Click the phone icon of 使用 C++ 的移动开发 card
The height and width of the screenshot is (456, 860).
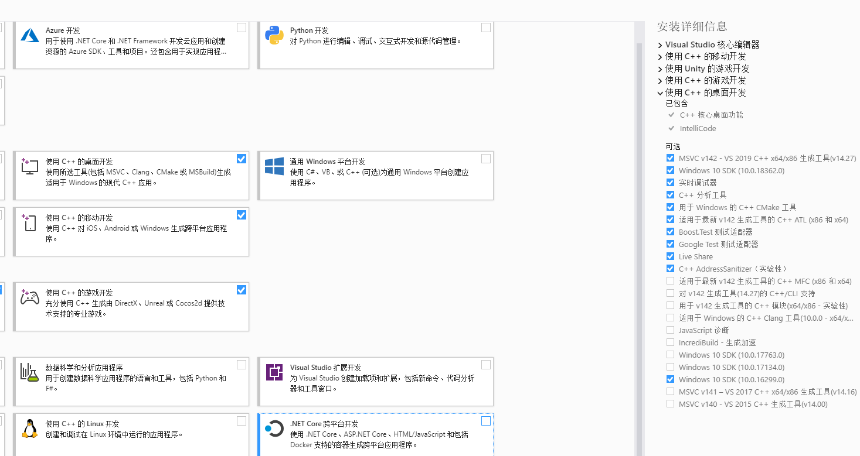point(30,222)
